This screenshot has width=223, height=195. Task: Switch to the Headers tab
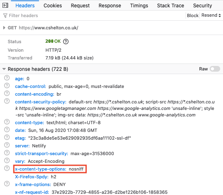tap(25, 6)
